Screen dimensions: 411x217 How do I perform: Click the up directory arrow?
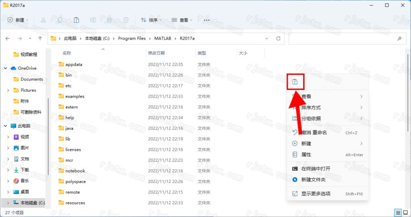tap(40, 38)
